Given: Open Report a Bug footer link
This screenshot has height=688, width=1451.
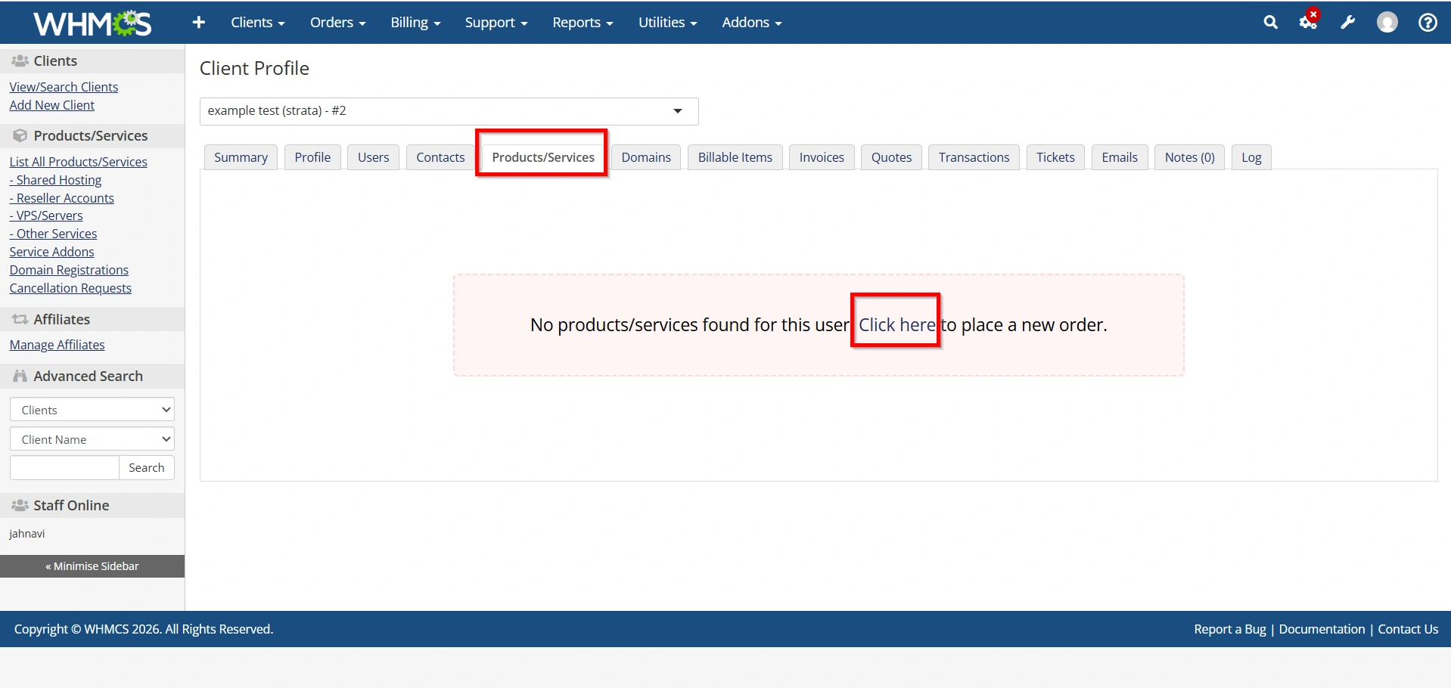Looking at the screenshot, I should coord(1230,629).
